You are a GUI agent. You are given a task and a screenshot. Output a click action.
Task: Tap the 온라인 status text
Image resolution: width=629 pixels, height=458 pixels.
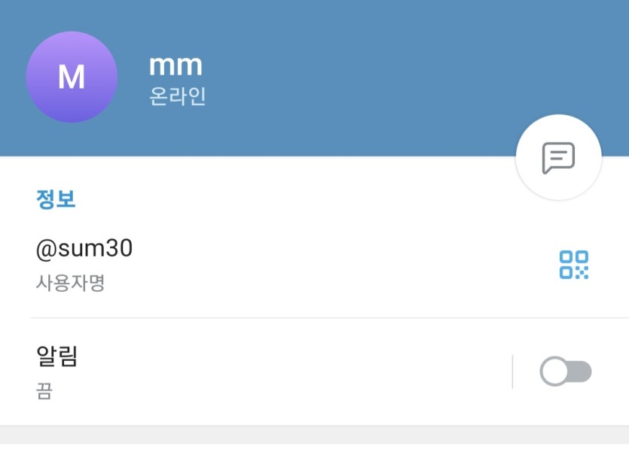tap(177, 96)
